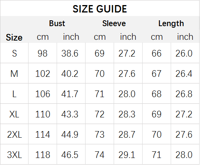The height and width of the screenshot is (165, 200).
Task: Select the XL size row label
Action: (14, 114)
